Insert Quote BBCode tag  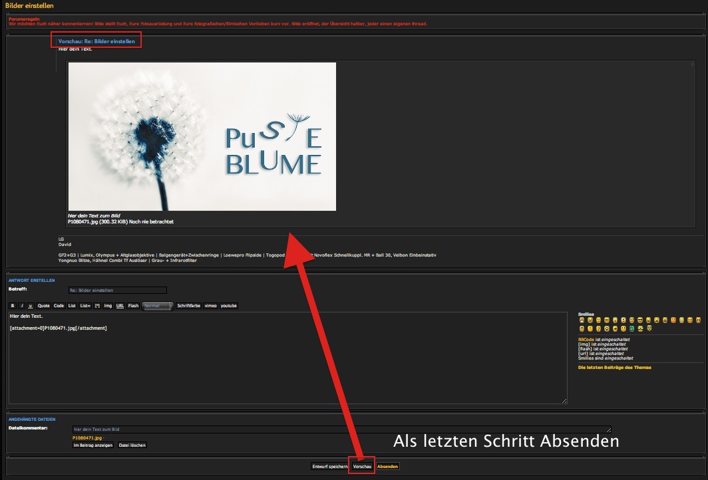pyautogui.click(x=43, y=306)
